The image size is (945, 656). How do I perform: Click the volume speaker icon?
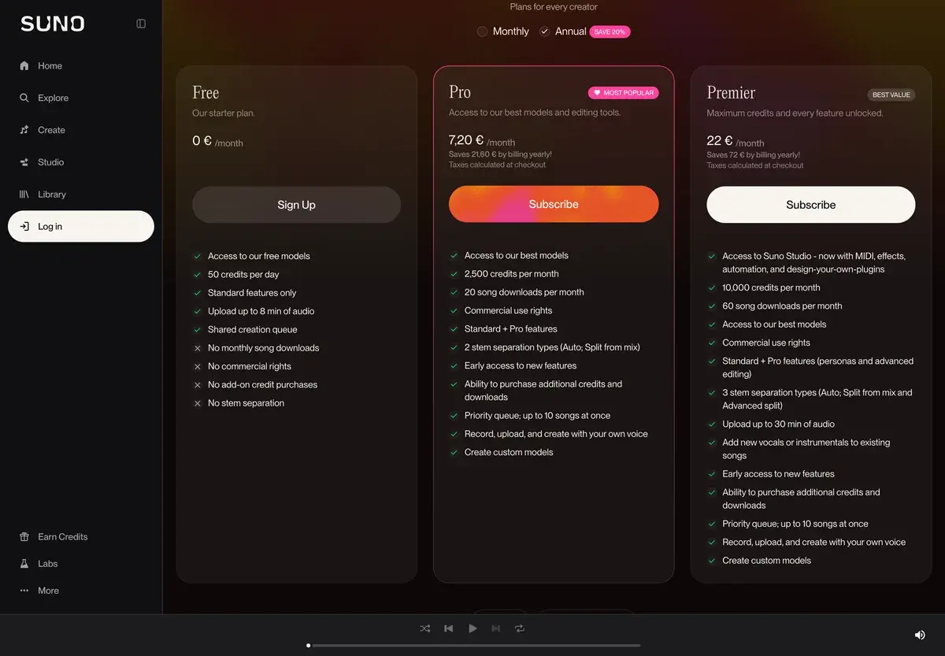tap(920, 635)
